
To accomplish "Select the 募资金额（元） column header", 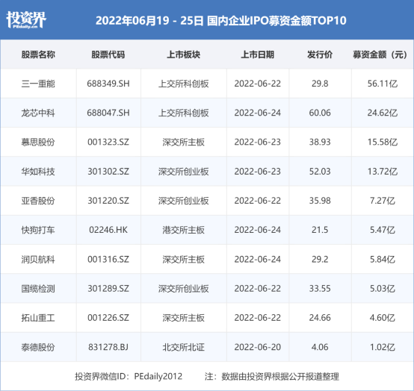I will point(380,54).
